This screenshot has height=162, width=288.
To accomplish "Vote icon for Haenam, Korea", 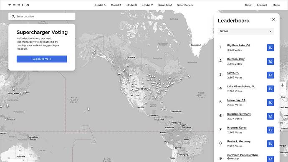I will (270, 130).
